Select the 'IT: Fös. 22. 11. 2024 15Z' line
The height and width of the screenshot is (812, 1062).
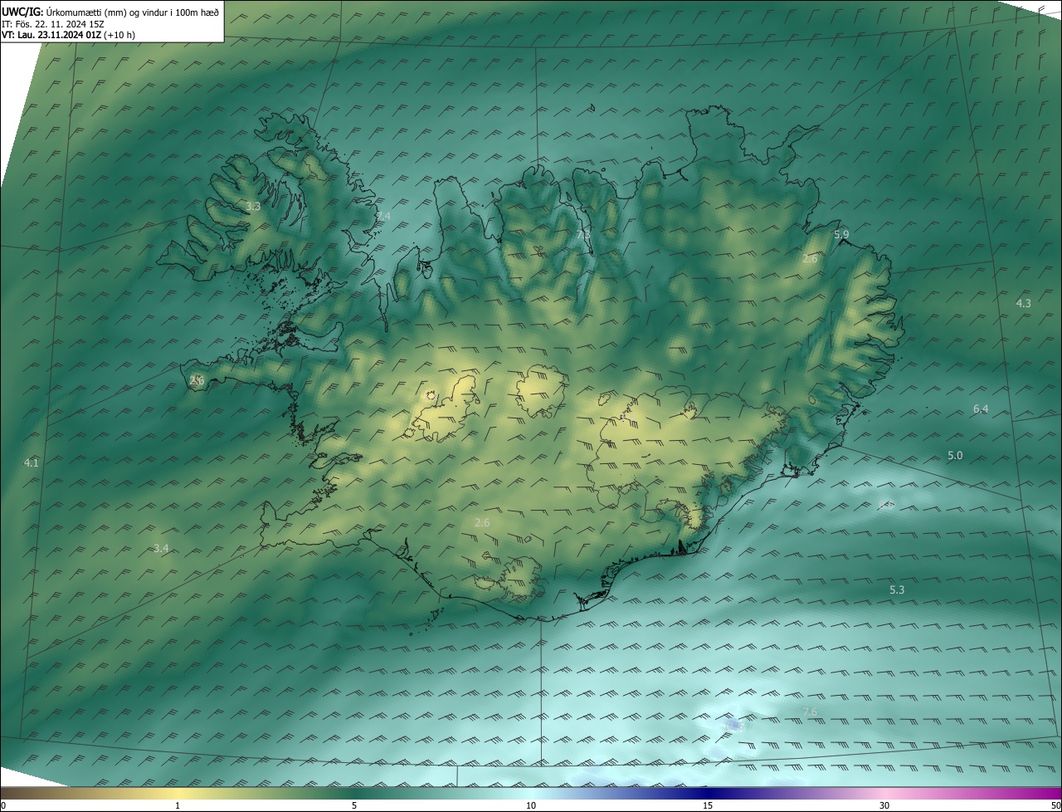click(x=53, y=24)
